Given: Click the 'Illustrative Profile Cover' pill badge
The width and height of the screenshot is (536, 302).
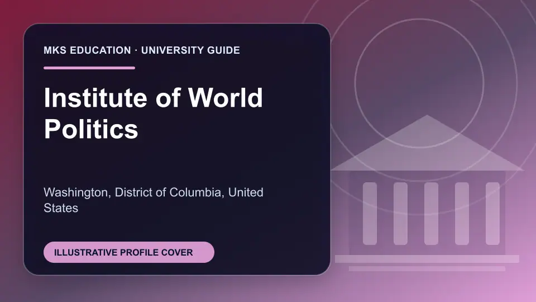Looking at the screenshot, I should pyautogui.click(x=129, y=252).
